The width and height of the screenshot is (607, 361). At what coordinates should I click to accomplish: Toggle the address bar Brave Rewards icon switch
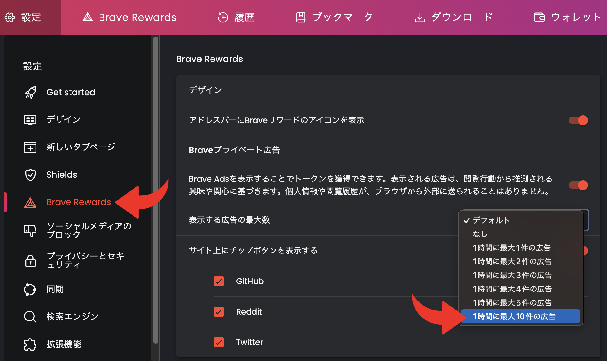tap(578, 120)
